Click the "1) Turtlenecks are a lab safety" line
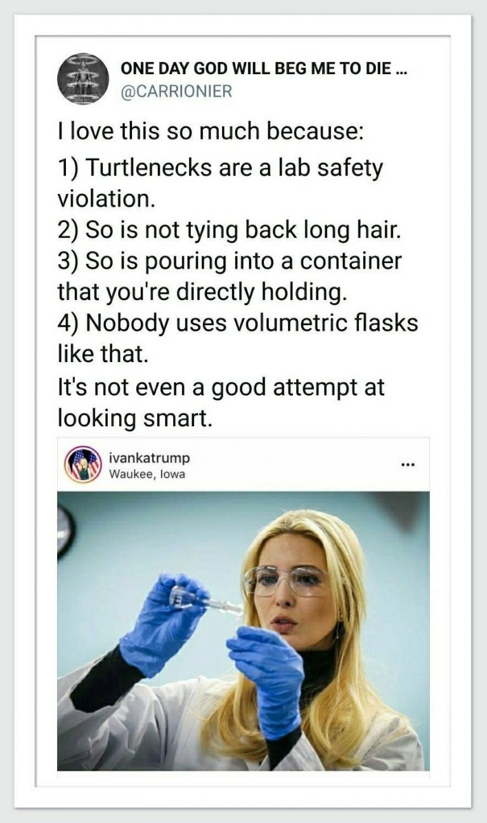 [220, 169]
